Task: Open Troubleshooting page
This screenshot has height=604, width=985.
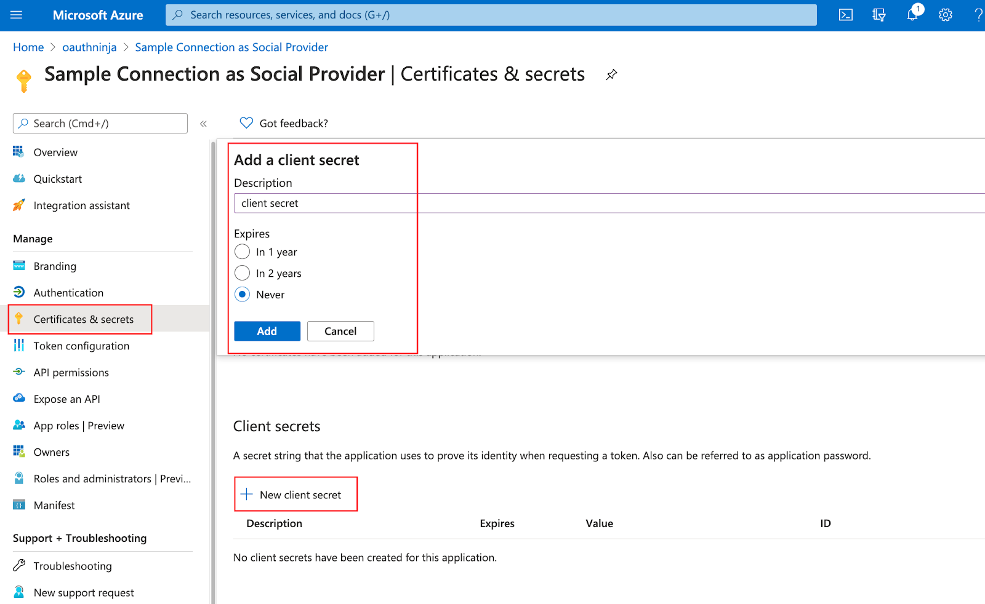Action: click(x=73, y=566)
